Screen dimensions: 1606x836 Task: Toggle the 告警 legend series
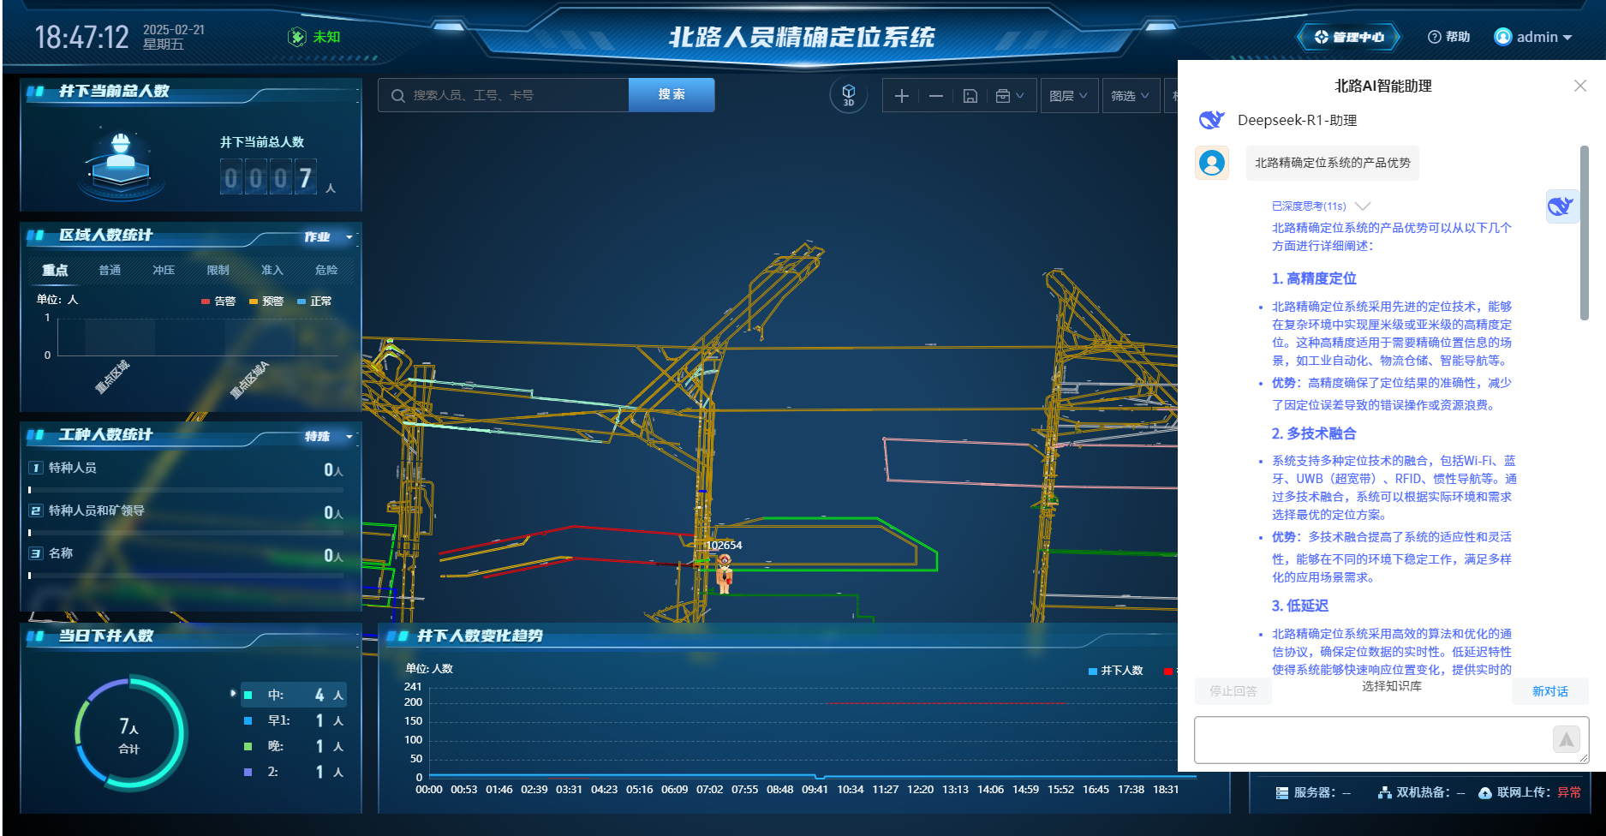point(218,302)
